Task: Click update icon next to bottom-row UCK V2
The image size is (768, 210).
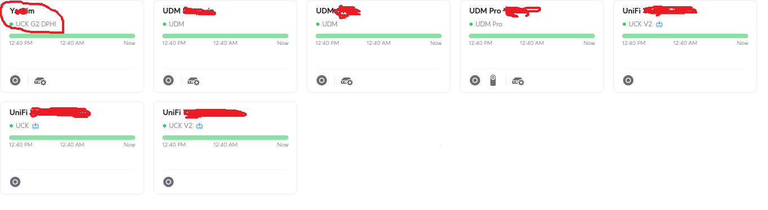Action: (x=199, y=126)
